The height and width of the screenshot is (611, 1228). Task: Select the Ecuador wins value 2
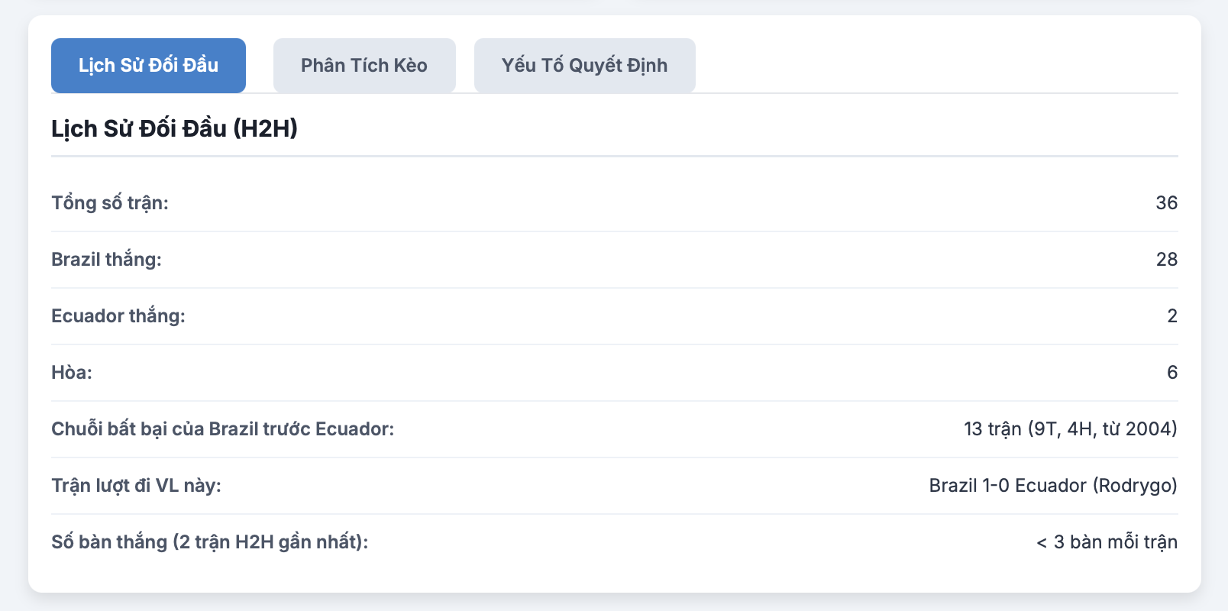(1172, 316)
